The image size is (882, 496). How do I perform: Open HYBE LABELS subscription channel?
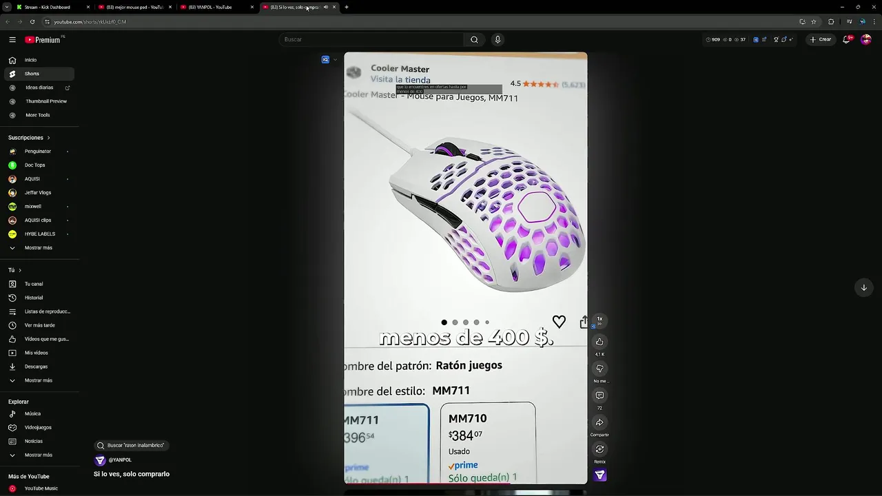[39, 234]
